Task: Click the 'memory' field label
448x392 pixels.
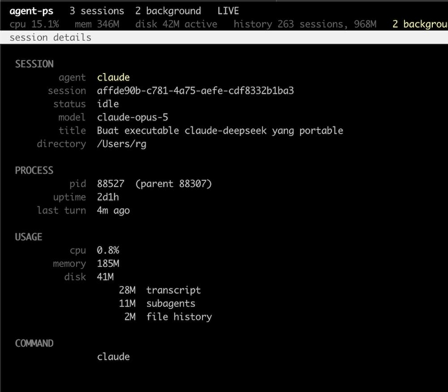Action: (70, 264)
